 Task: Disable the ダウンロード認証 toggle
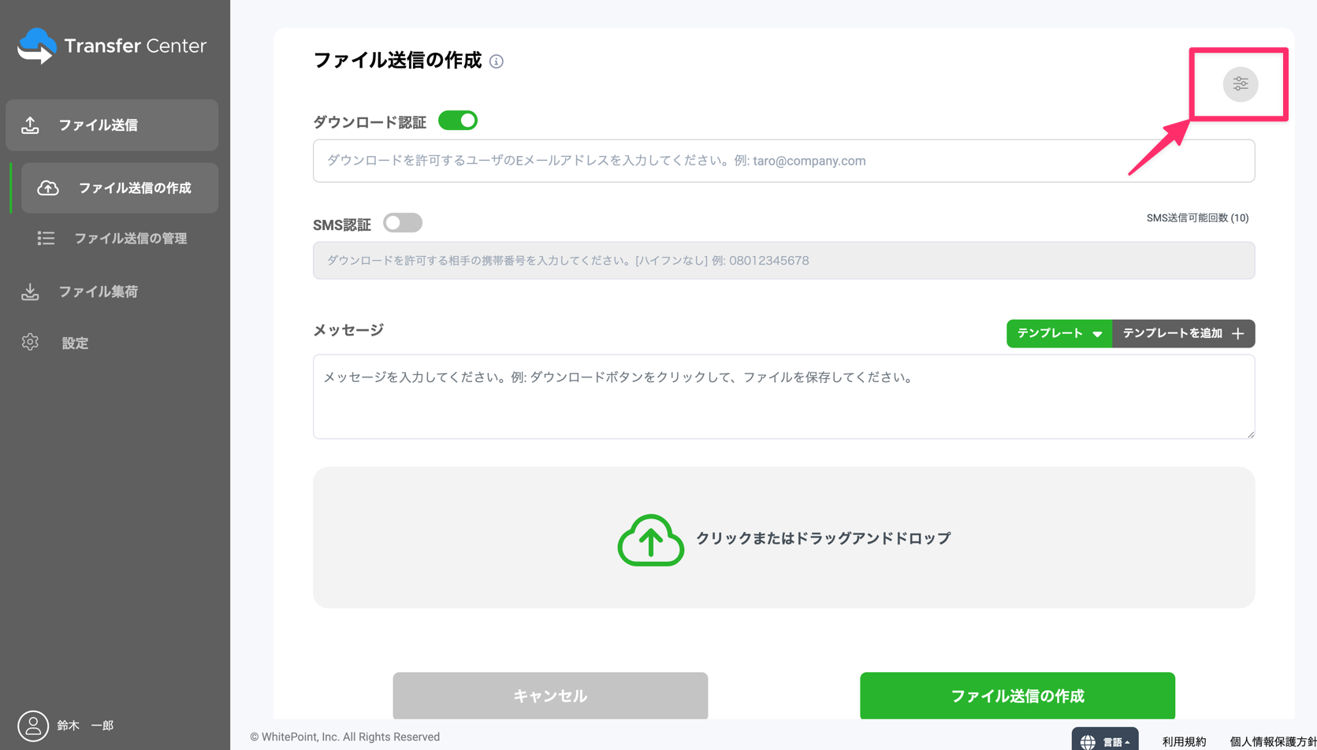click(x=457, y=120)
